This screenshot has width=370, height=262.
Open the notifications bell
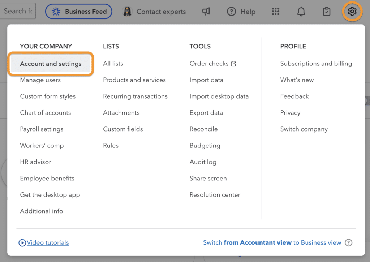click(301, 11)
